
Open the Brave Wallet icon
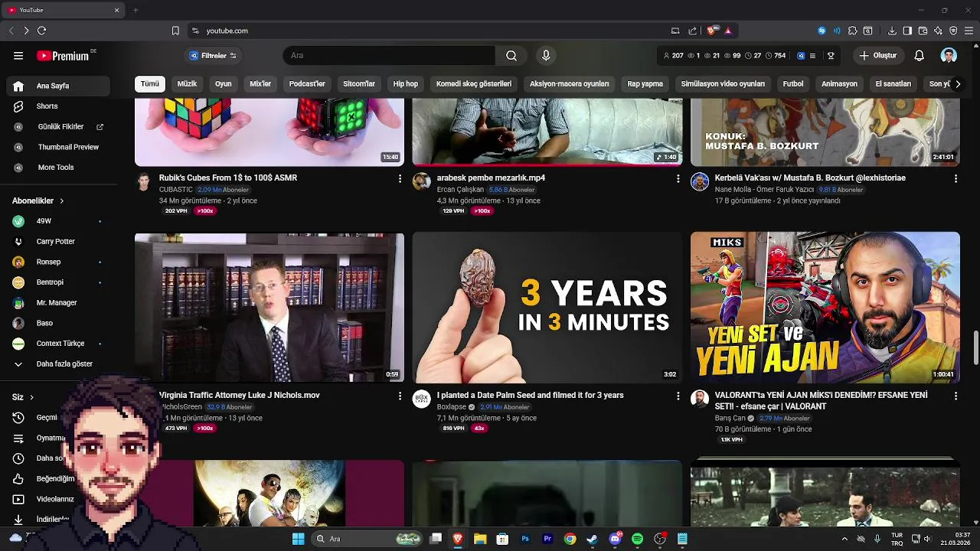point(923,31)
